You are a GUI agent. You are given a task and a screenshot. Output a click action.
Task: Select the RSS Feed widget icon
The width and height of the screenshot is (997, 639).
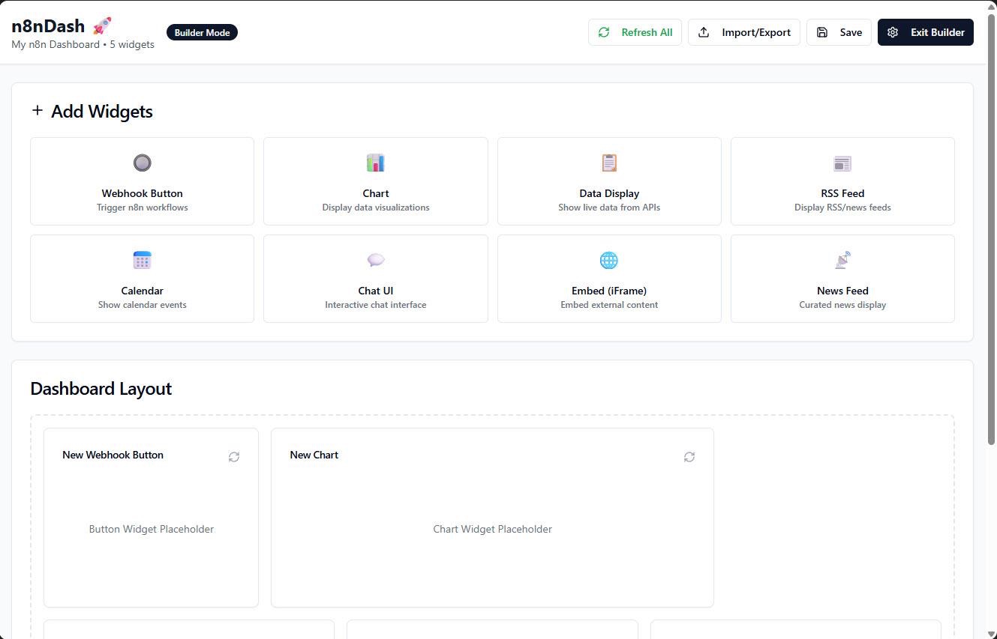coord(842,163)
